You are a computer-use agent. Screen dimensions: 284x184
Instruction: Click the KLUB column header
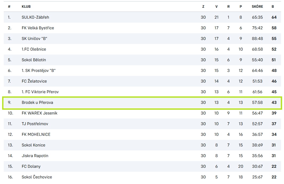(26, 7)
